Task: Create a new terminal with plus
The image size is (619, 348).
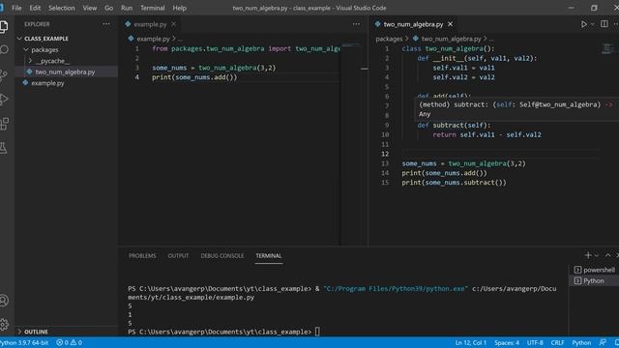Action: (x=588, y=255)
